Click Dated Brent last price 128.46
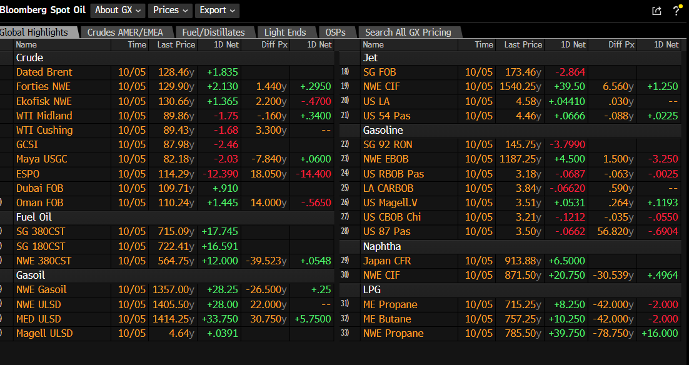The height and width of the screenshot is (365, 689). pos(175,72)
